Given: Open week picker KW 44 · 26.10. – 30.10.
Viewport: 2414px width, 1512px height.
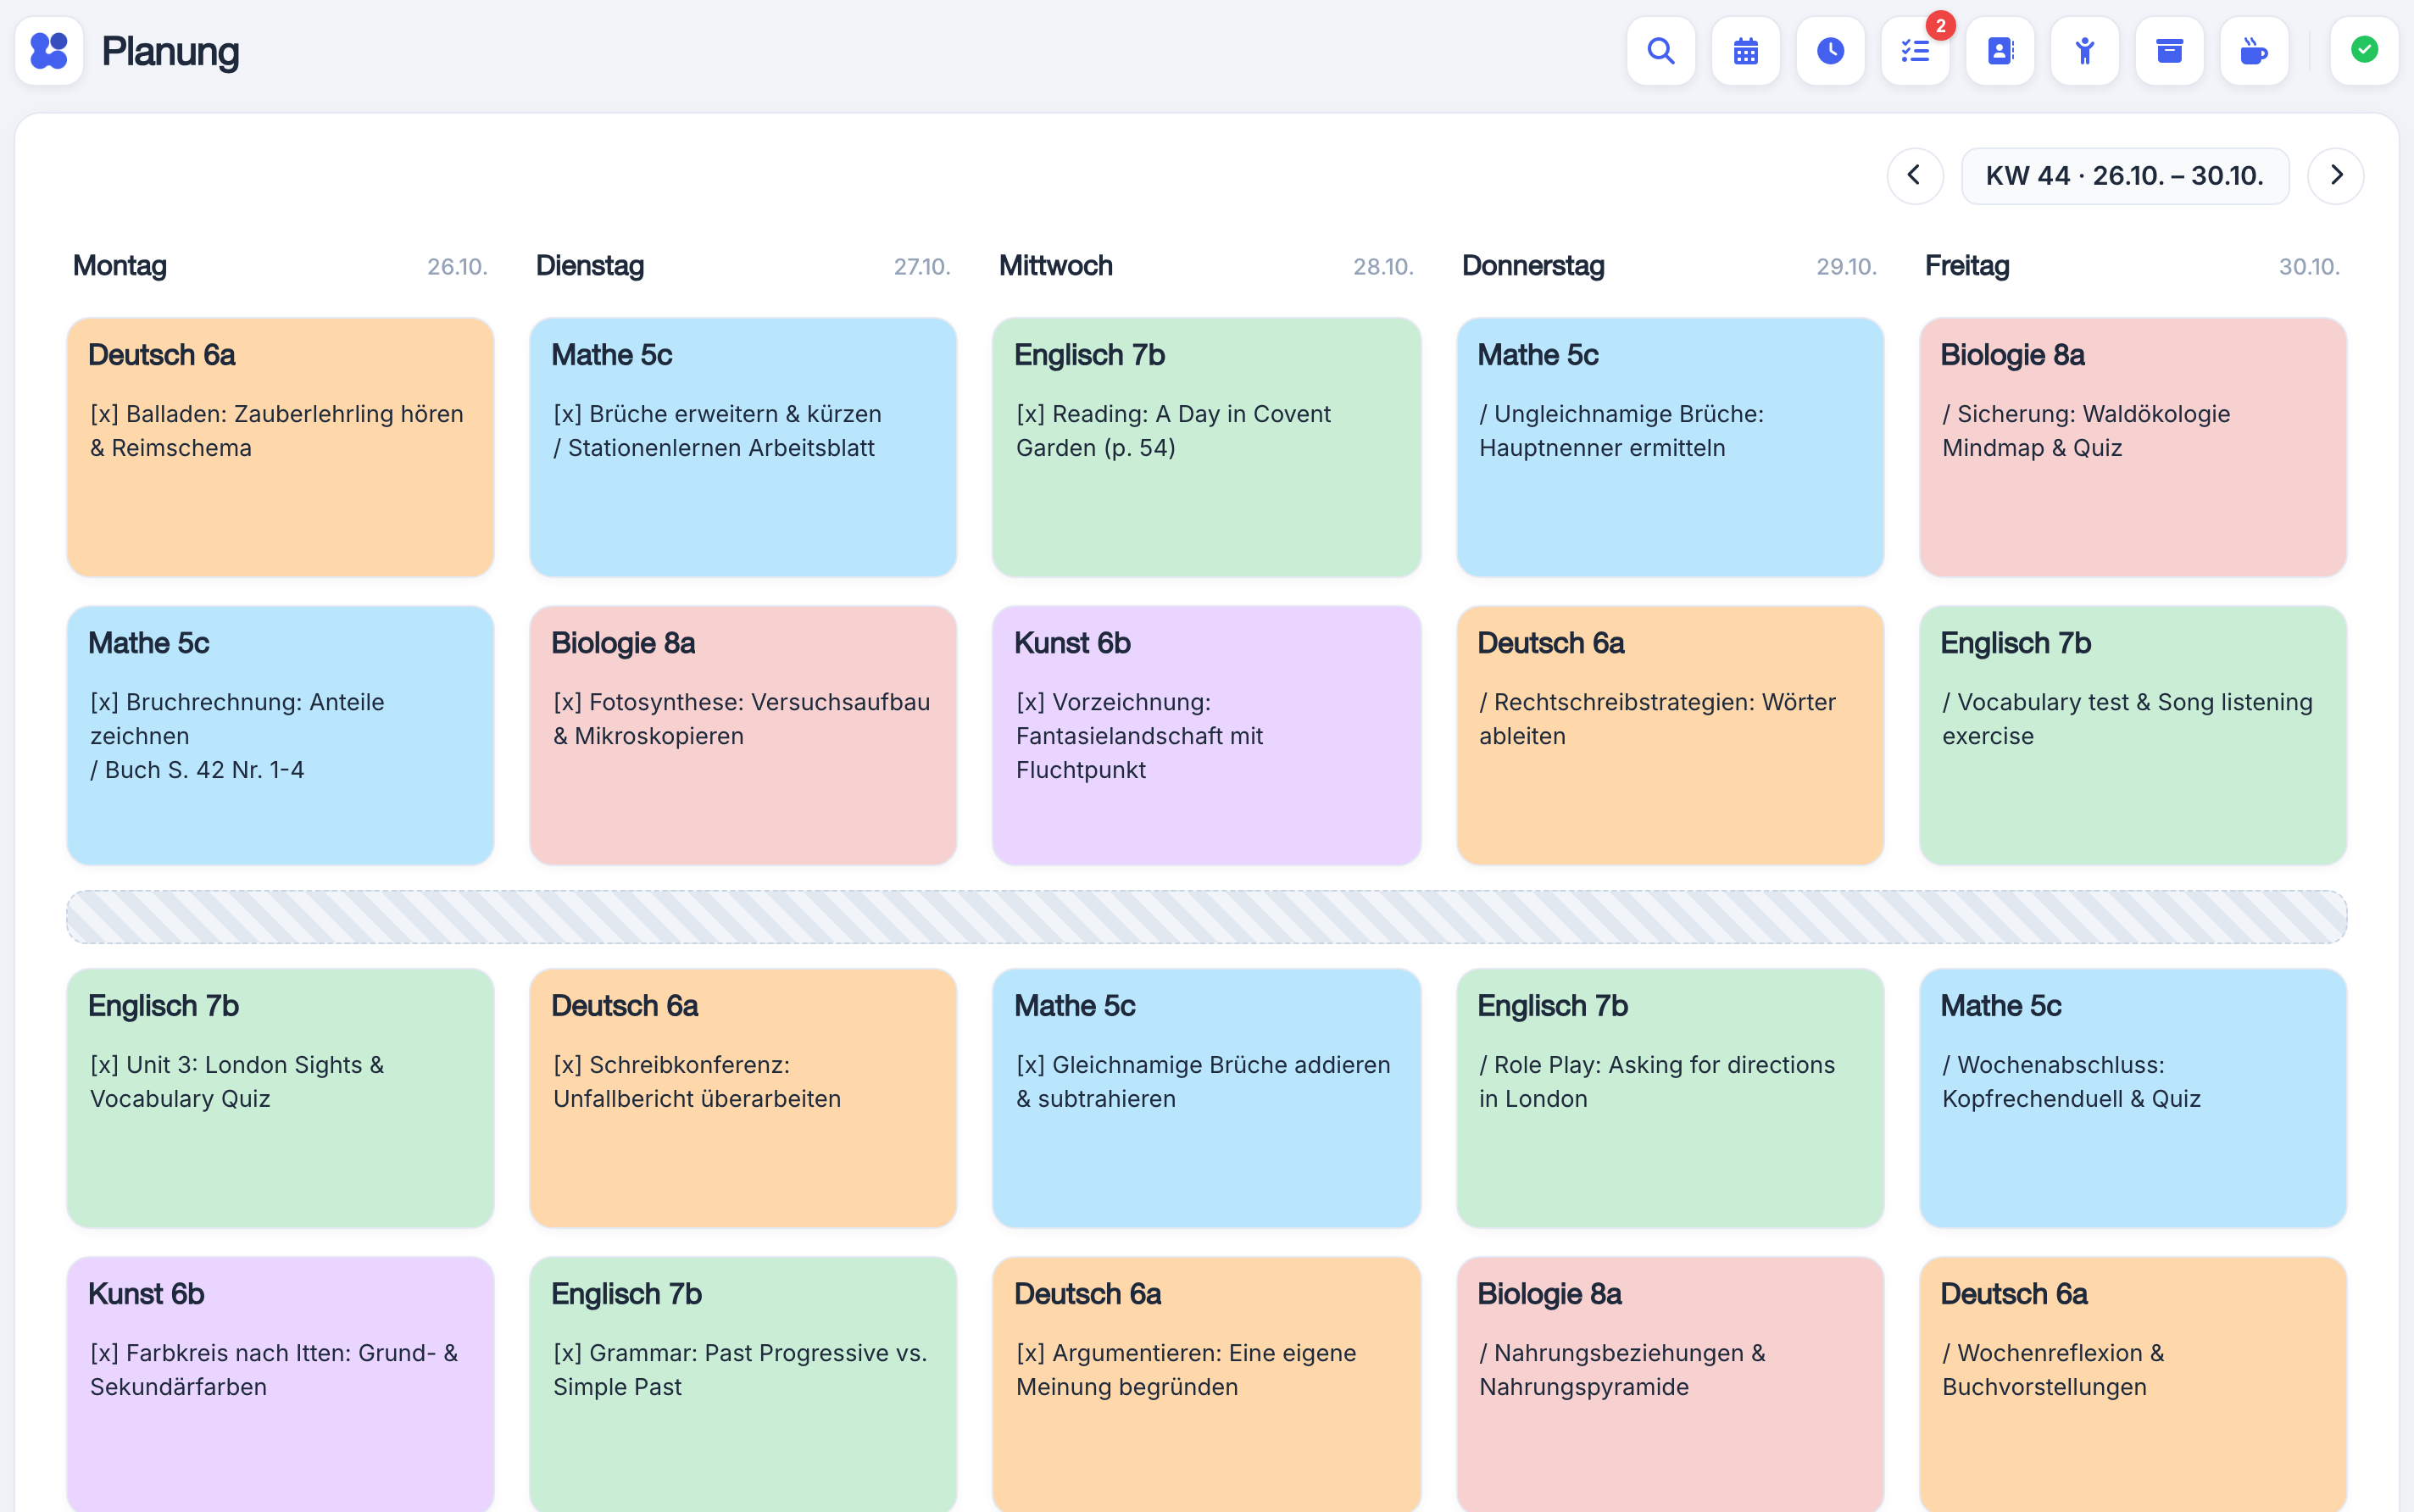Looking at the screenshot, I should point(2125,176).
